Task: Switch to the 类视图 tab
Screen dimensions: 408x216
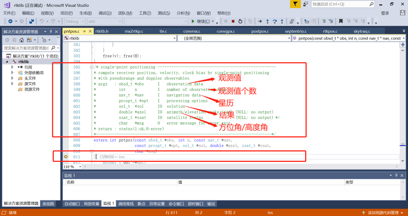Action: coord(48,204)
